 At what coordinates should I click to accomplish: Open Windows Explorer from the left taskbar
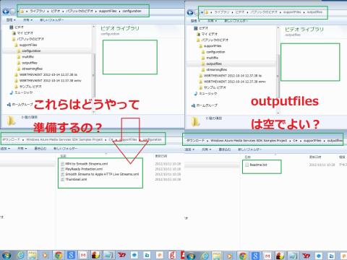point(32,255)
